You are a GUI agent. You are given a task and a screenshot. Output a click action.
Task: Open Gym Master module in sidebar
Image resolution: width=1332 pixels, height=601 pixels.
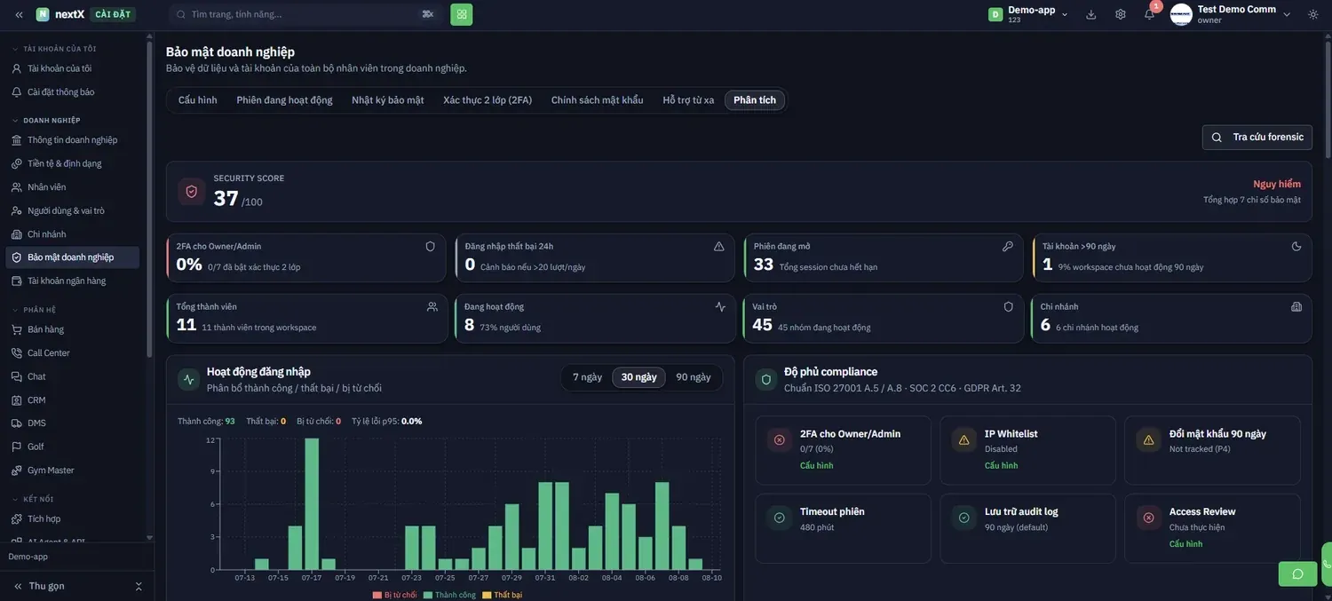pyautogui.click(x=51, y=471)
